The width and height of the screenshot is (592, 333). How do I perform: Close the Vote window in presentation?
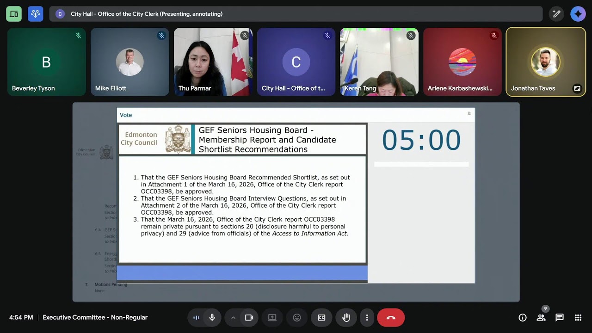pyautogui.click(x=469, y=114)
